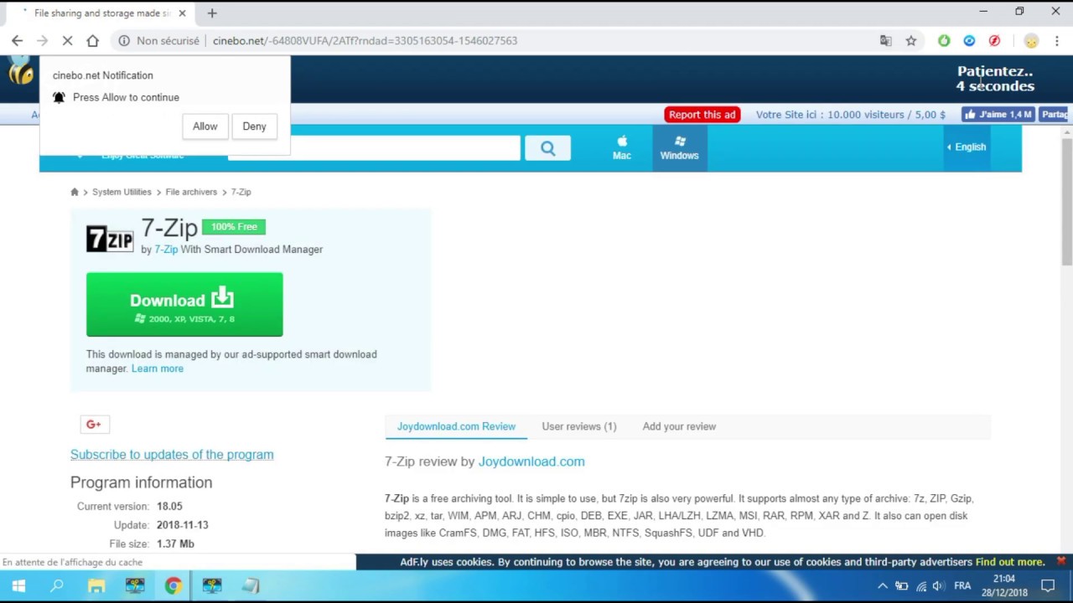Go back with the browser back arrow

point(17,40)
